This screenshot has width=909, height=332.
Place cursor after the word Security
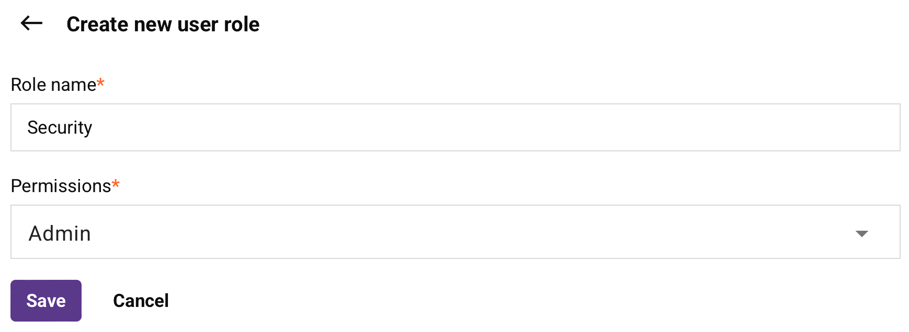coord(93,127)
